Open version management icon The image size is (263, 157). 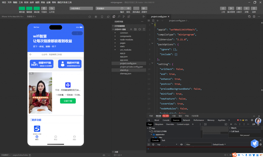pyautogui.click(x=231, y=8)
